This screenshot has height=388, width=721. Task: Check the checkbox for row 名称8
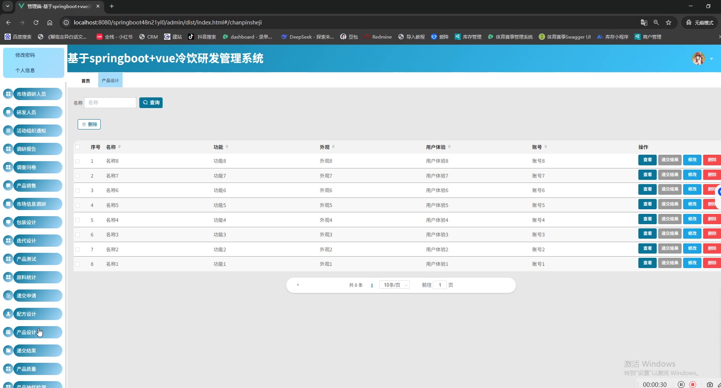coord(78,161)
